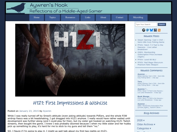Click the Newest Posts heading
The image size is (177, 132).
[x=151, y=36]
